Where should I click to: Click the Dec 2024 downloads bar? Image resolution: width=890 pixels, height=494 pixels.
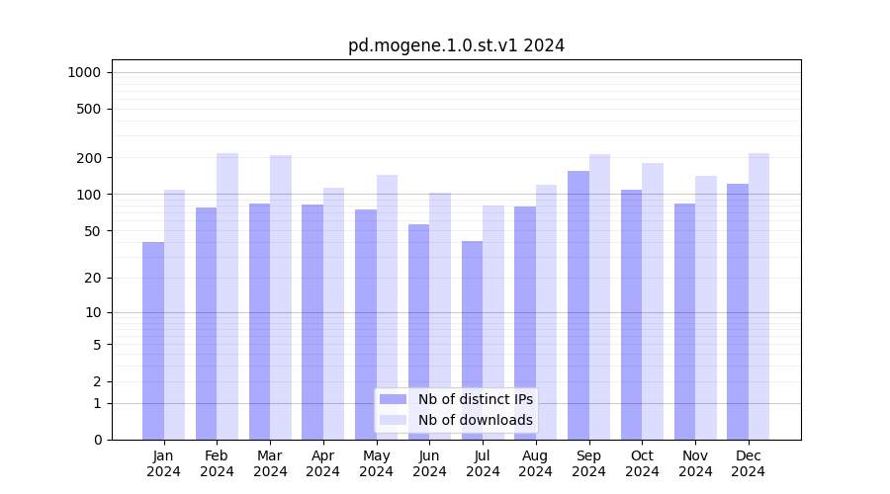coord(759,296)
